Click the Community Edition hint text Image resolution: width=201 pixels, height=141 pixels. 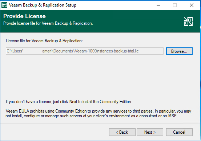click(x=69, y=102)
